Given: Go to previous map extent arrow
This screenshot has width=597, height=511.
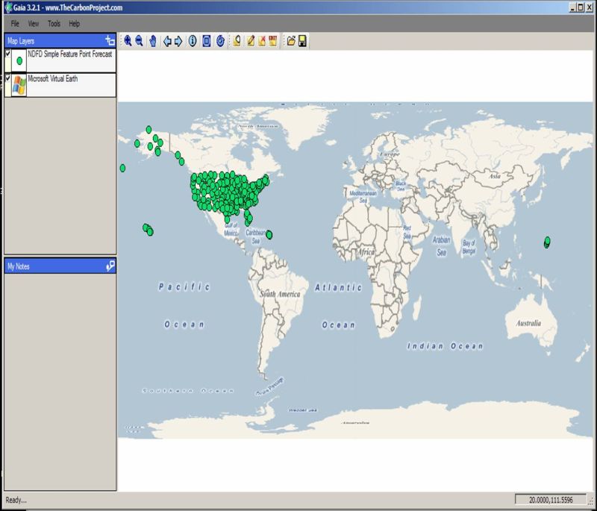Looking at the screenshot, I should click(x=167, y=41).
